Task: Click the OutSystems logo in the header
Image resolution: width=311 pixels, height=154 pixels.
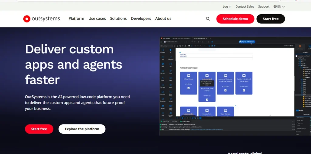Action: pyautogui.click(x=41, y=19)
